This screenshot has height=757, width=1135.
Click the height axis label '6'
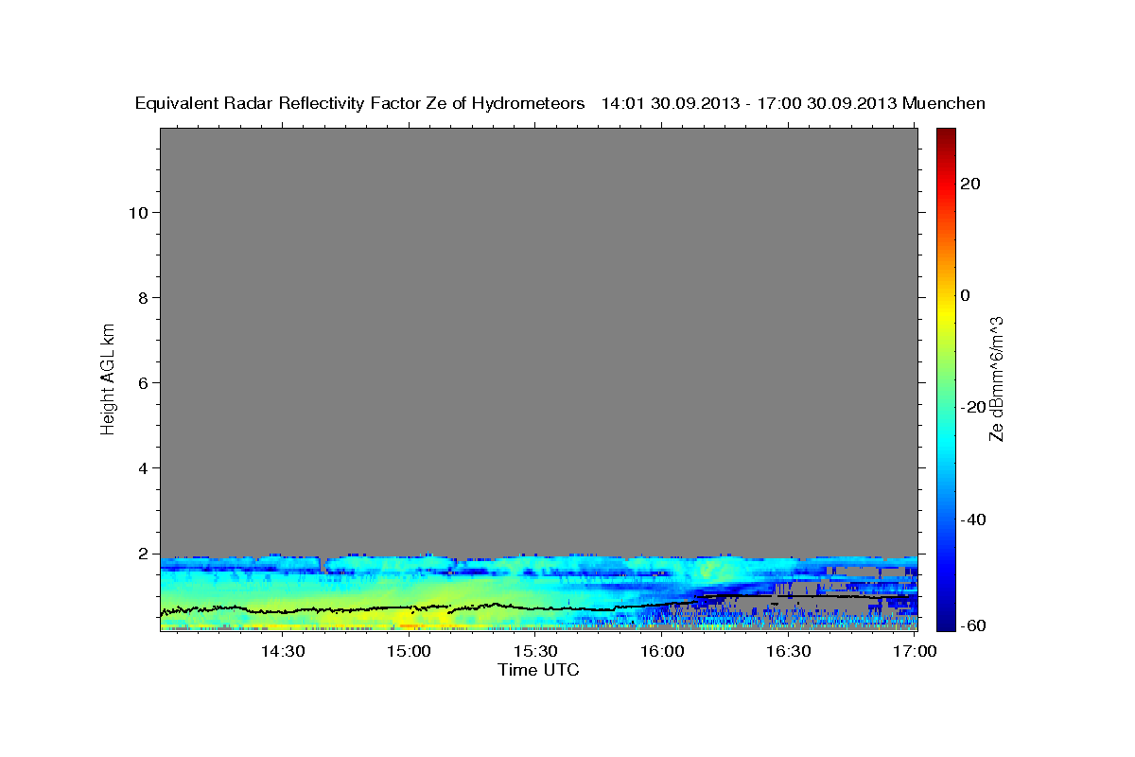(142, 383)
